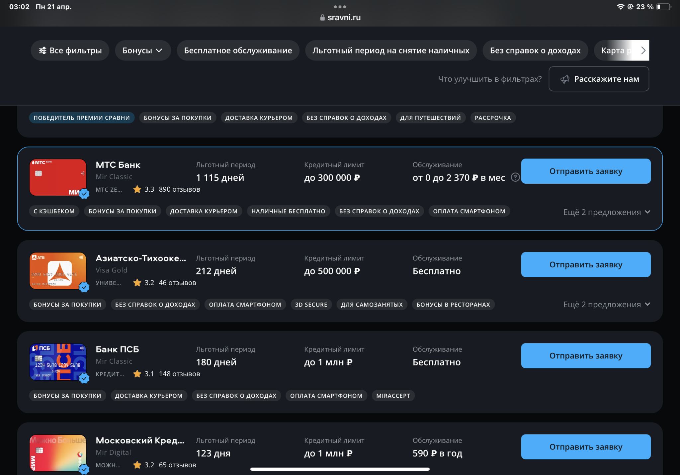680x475 pixels.
Task: Toggle the No income certificates filter
Action: pyautogui.click(x=535, y=50)
